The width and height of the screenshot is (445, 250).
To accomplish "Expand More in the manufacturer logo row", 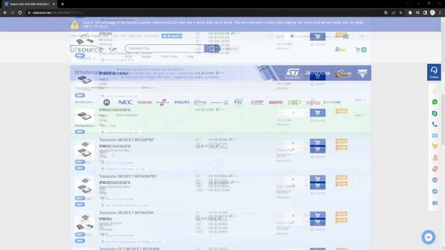I will point(360,100).
